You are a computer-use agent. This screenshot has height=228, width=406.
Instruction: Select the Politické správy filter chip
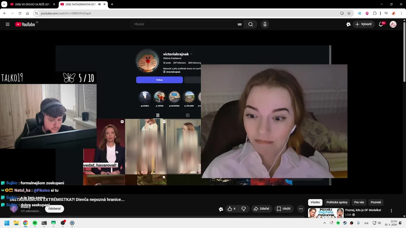337,202
